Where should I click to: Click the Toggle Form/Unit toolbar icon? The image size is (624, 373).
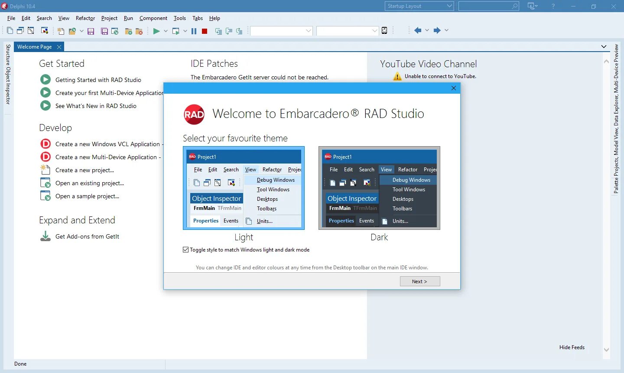click(x=31, y=31)
